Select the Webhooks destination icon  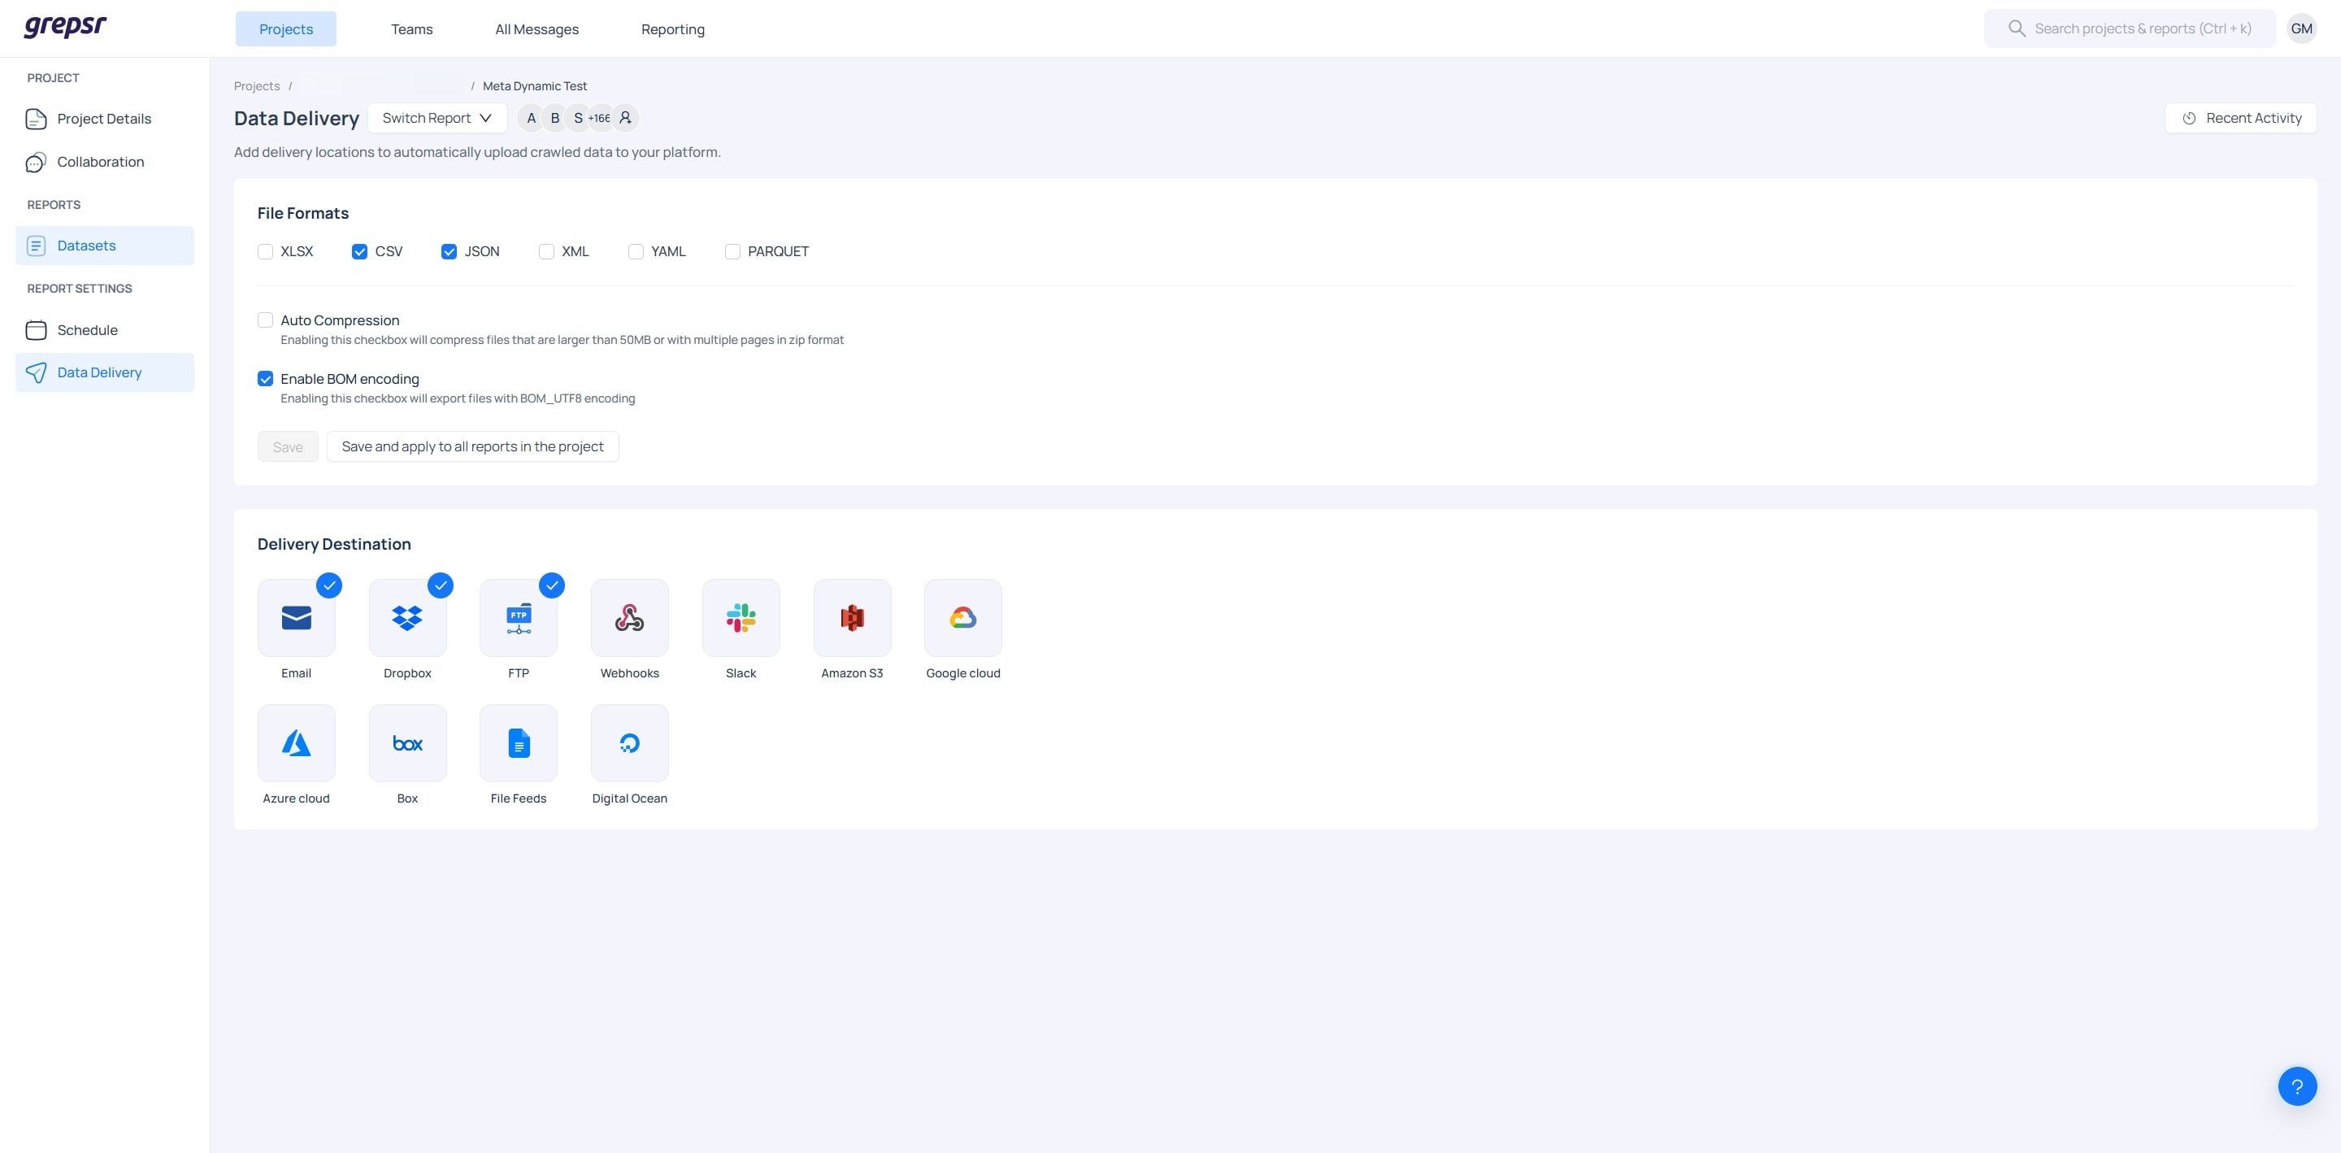coord(630,617)
